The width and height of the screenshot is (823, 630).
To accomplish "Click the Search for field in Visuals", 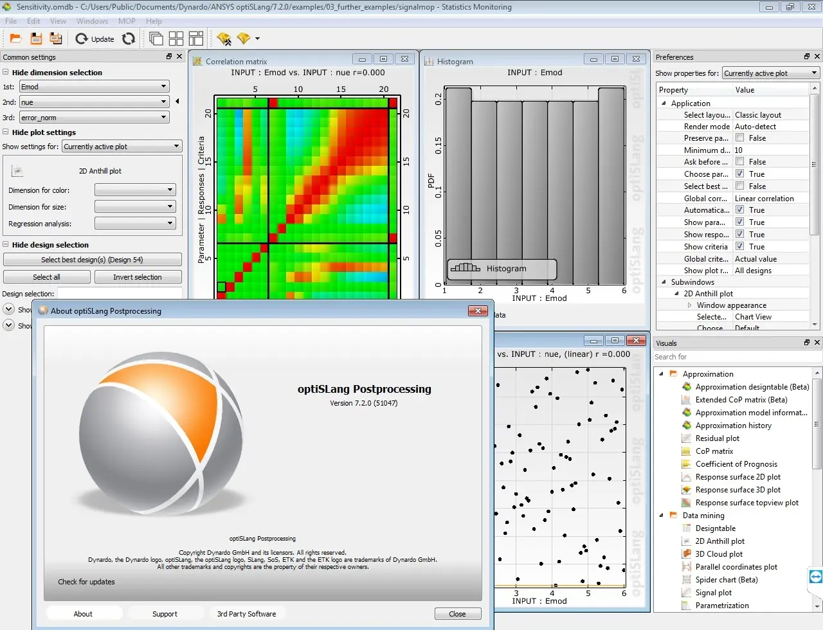I will [x=737, y=357].
